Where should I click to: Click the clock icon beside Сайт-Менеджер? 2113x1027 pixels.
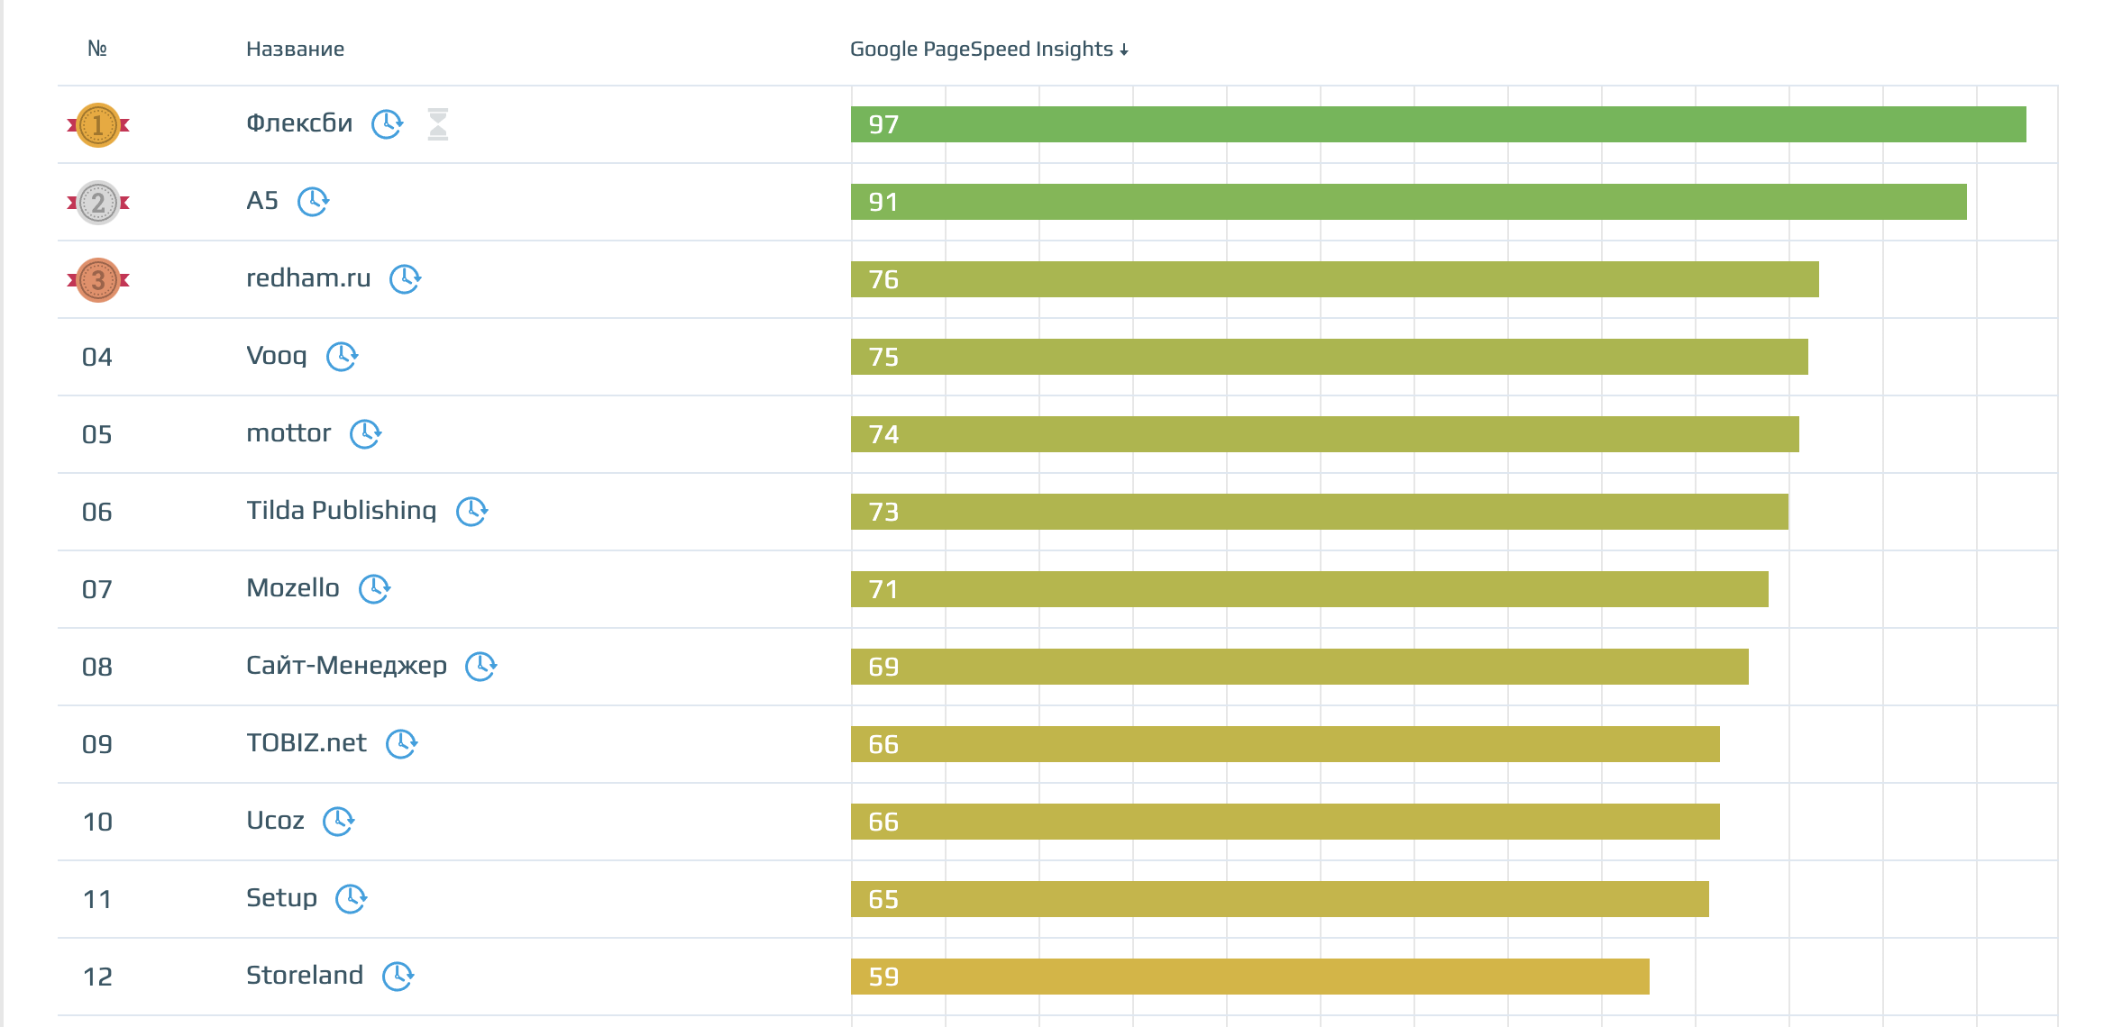pyautogui.click(x=480, y=667)
